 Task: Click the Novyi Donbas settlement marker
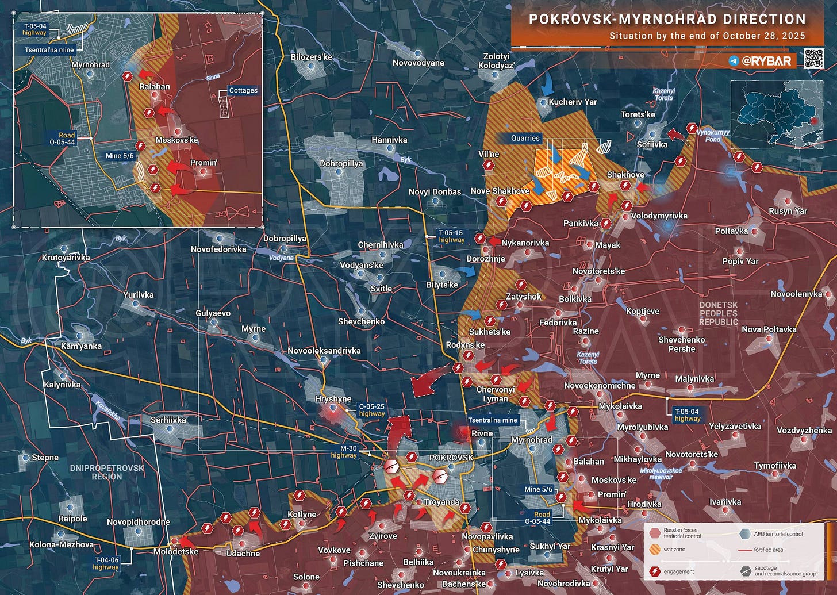(x=436, y=201)
